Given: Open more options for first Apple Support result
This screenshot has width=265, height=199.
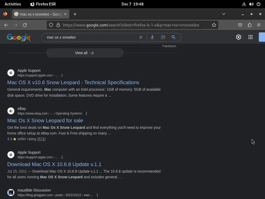Looking at the screenshot, I should pyautogui.click(x=62, y=75).
